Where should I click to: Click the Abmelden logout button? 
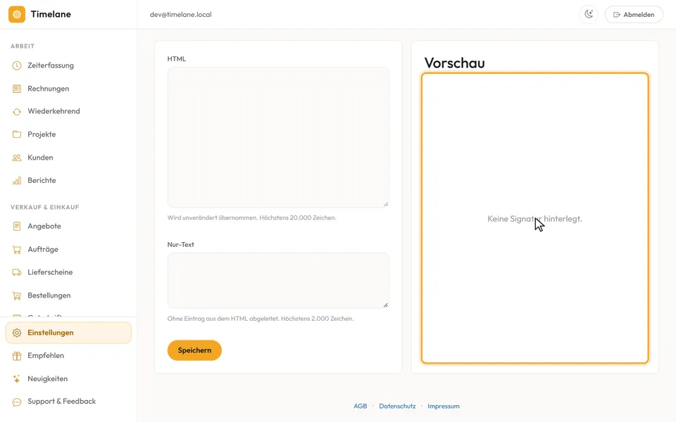coord(634,14)
